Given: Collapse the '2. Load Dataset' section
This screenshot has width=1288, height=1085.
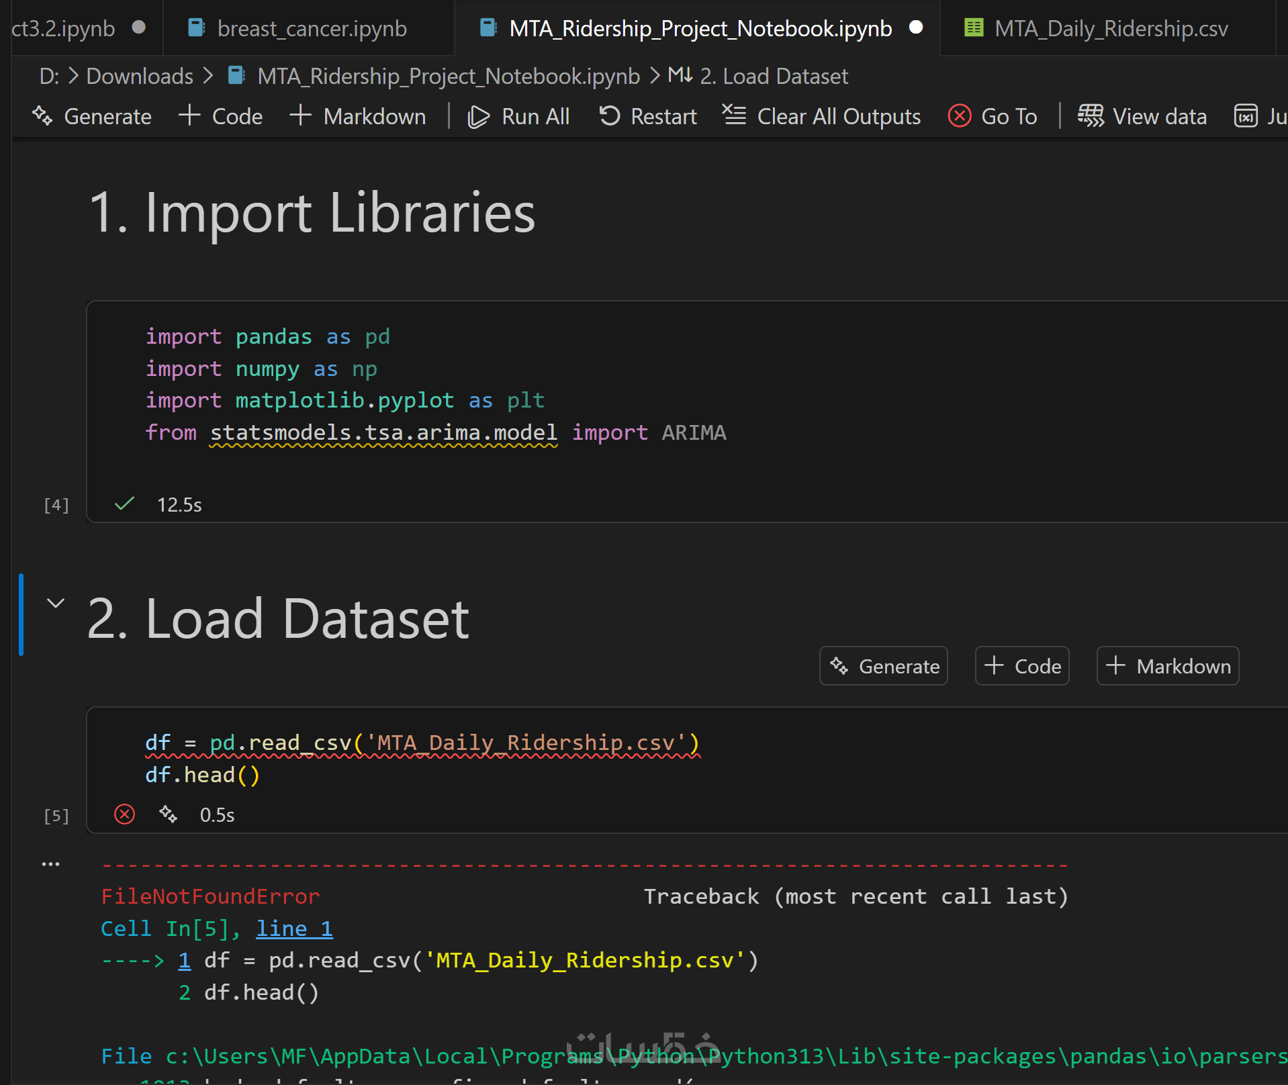Looking at the screenshot, I should [x=56, y=603].
